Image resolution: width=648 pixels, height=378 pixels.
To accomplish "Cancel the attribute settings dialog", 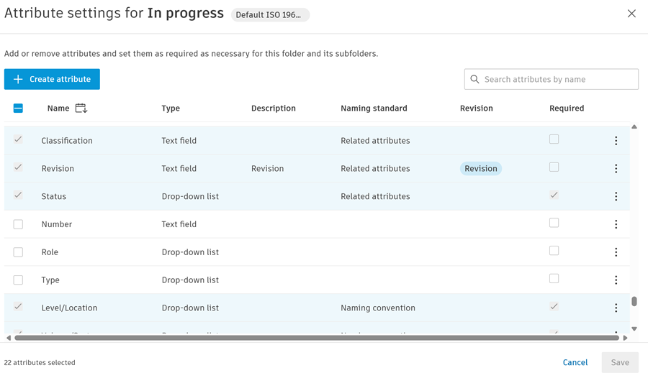I will tap(575, 363).
